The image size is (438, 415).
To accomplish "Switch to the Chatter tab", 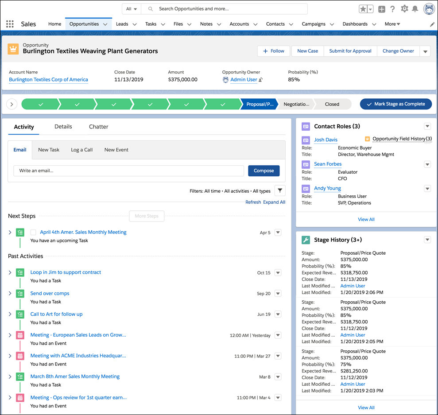I will [x=99, y=127].
